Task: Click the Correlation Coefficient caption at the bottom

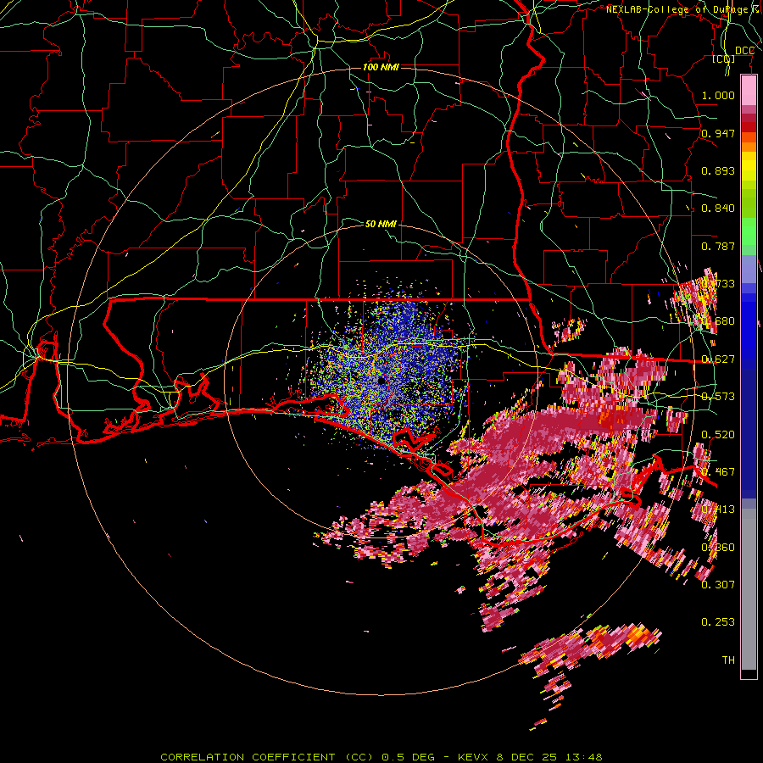Action: (x=381, y=757)
